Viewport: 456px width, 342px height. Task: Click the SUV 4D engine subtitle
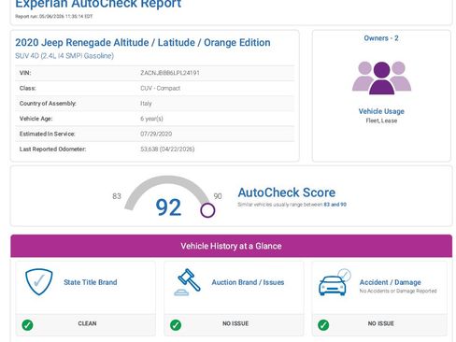[64, 56]
